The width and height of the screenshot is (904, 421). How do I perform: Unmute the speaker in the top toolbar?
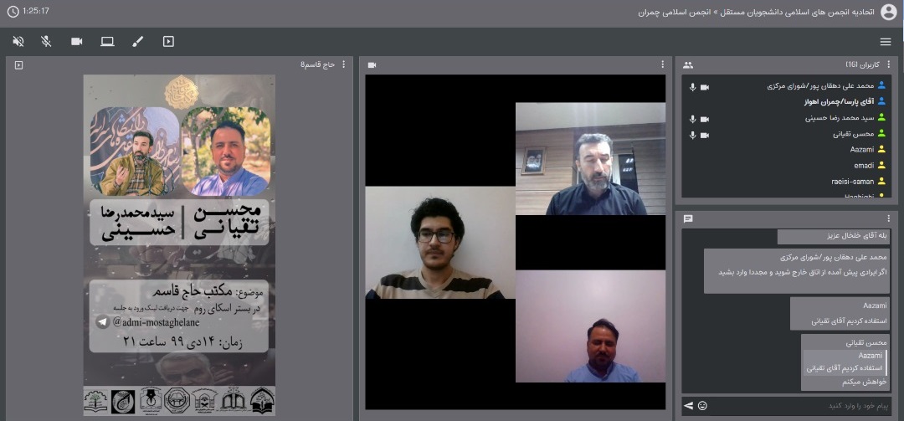click(x=18, y=41)
